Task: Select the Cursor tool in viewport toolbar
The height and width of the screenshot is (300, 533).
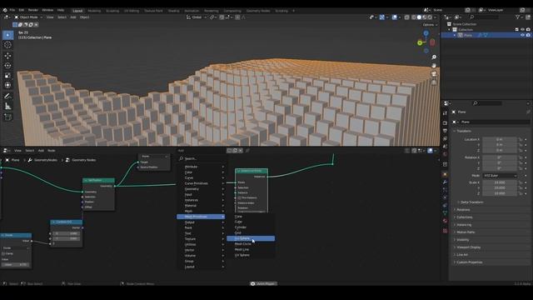Action: point(7,45)
